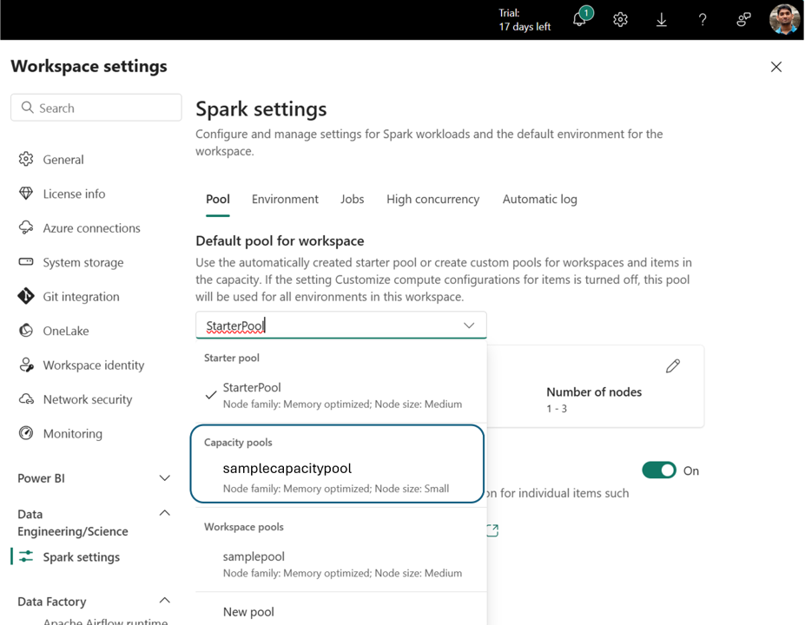This screenshot has width=805, height=625.
Task: Open the external link icon near dropdown
Action: (492, 530)
